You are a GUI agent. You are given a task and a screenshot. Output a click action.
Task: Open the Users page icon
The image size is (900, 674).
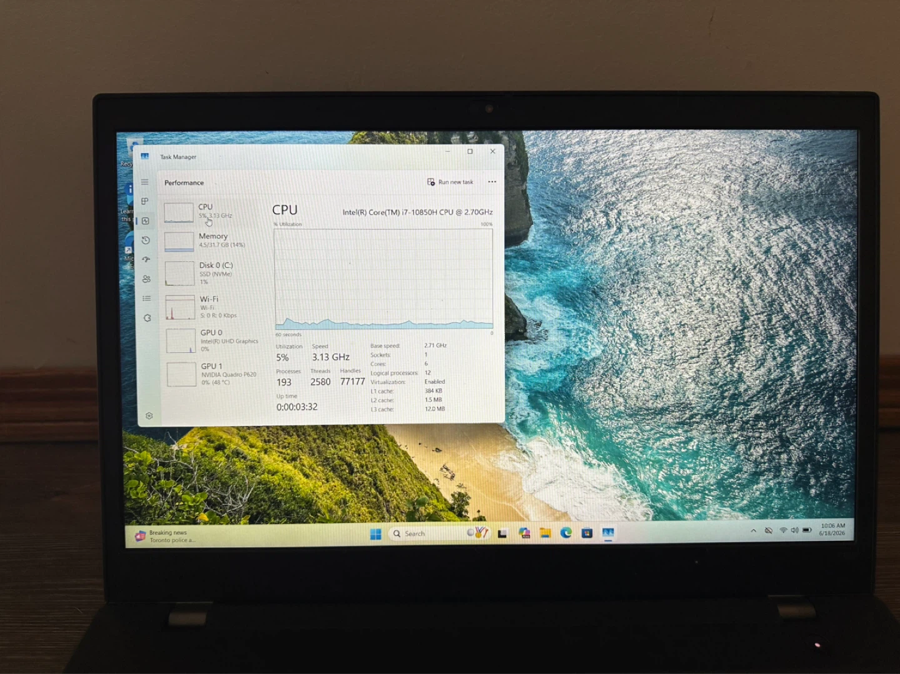[146, 279]
